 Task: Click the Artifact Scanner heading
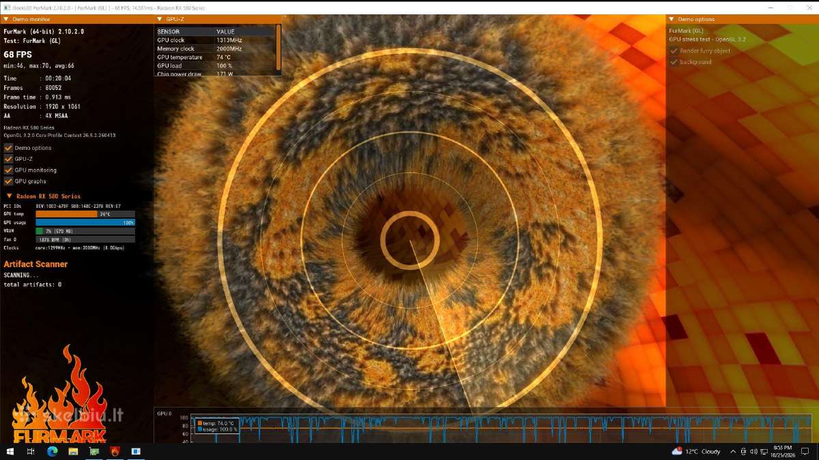pyautogui.click(x=35, y=264)
